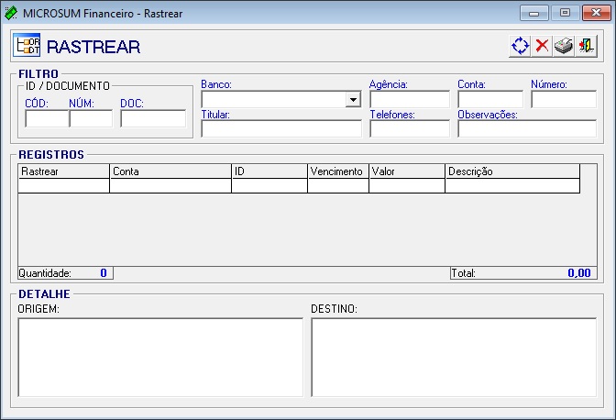Click the exit door icon
Screen dimensions: 616x420
[586, 46]
